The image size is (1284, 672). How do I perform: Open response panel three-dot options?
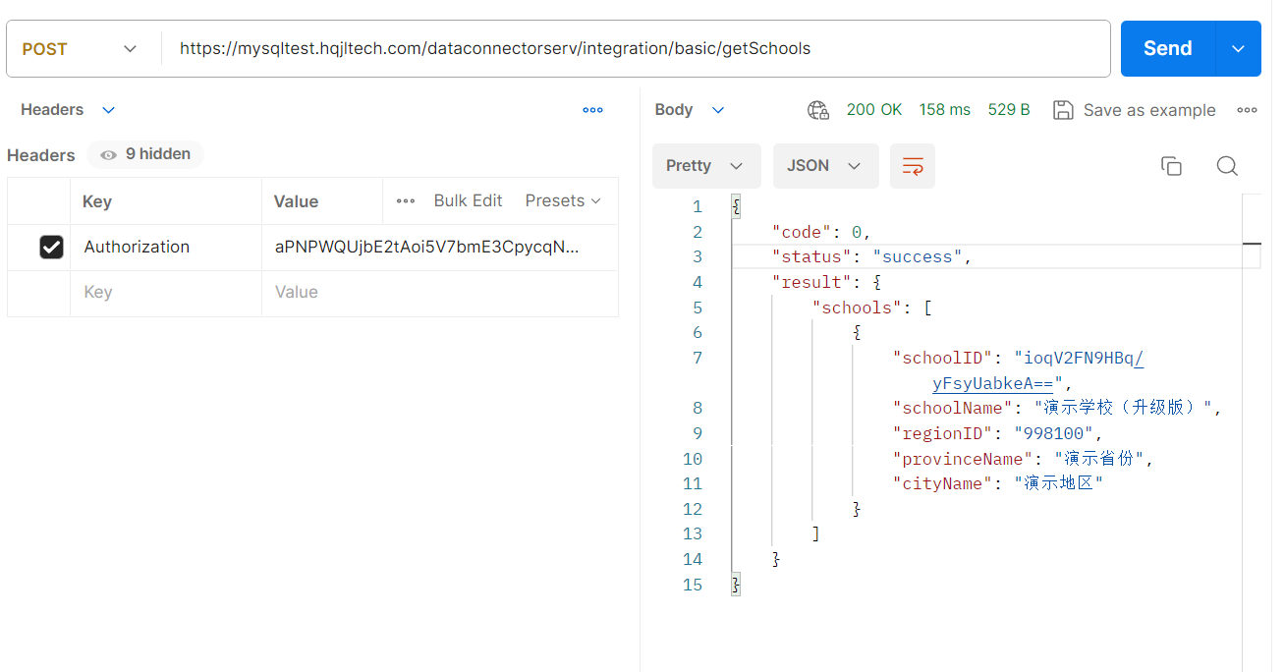(x=1247, y=110)
